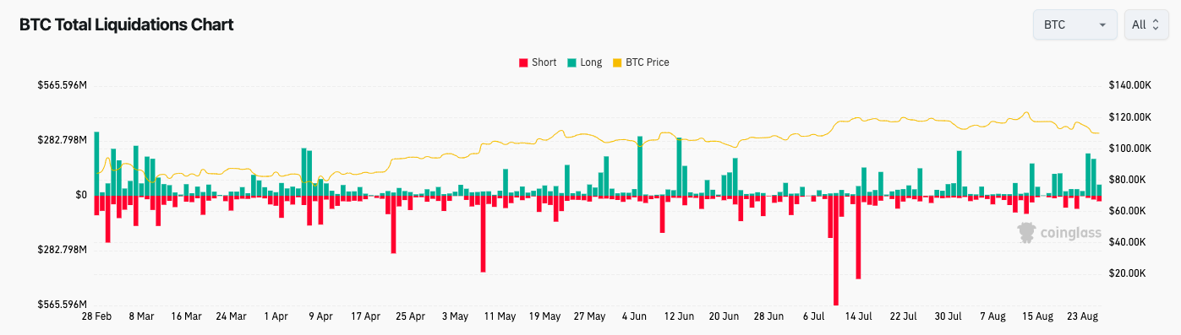The width and height of the screenshot is (1181, 335).
Task: Click the tall green bar at 28 Feb
Action: point(96,164)
